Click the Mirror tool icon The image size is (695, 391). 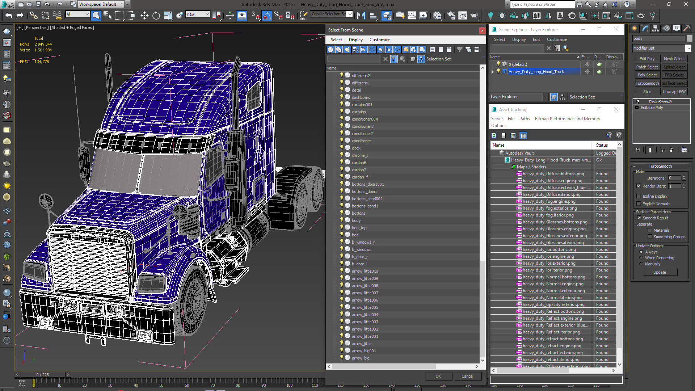(x=361, y=15)
